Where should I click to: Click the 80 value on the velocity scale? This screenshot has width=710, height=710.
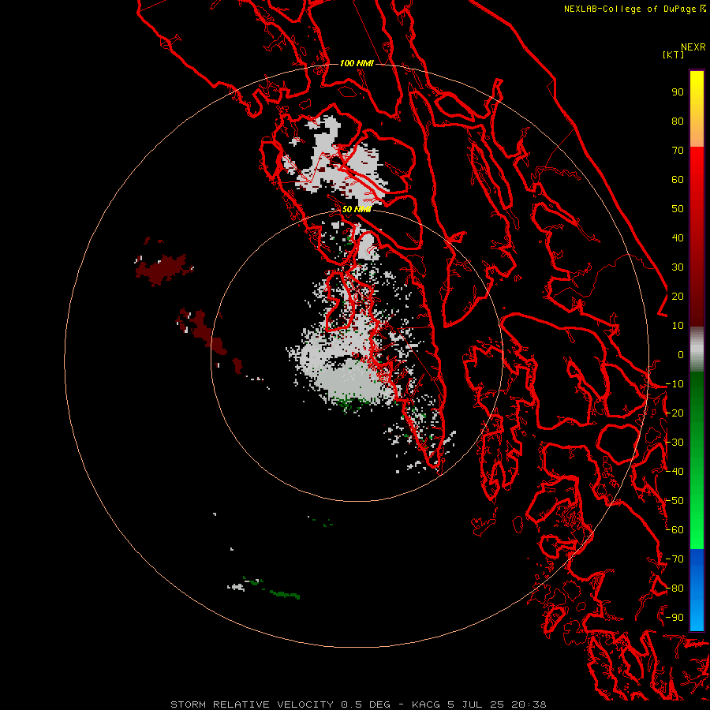point(678,121)
